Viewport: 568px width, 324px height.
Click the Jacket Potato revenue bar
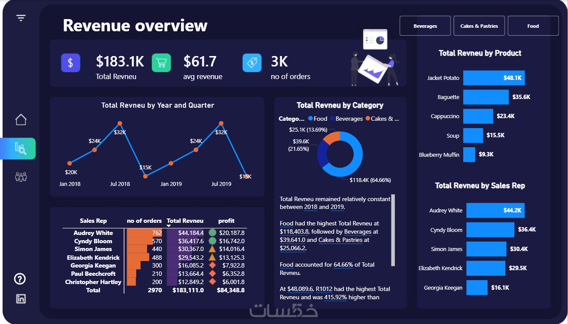[494, 78]
